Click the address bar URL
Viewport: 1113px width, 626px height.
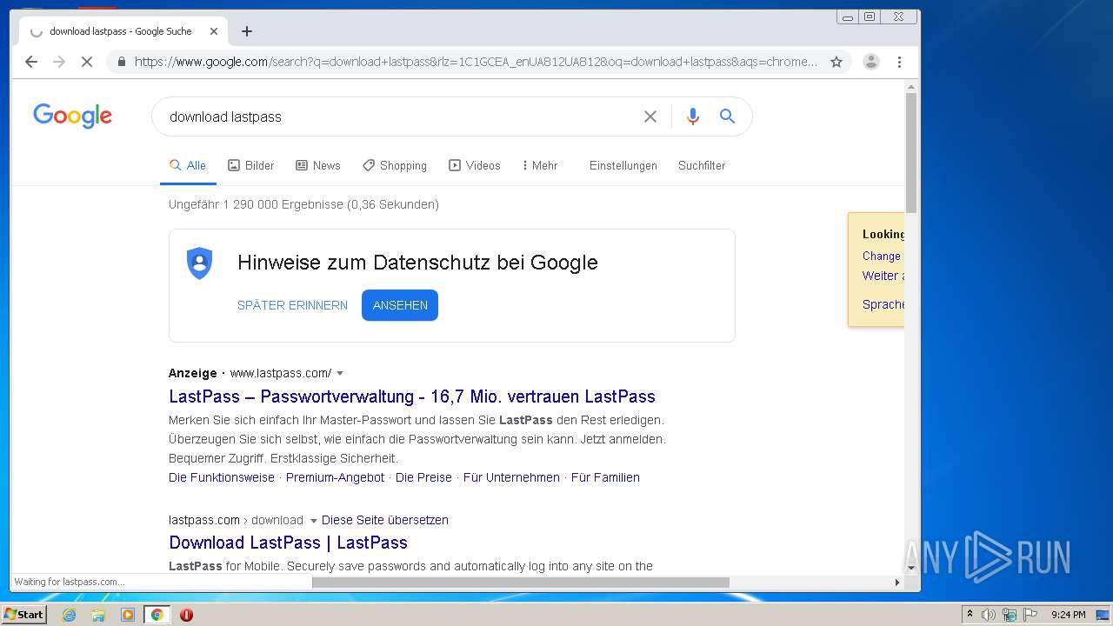(476, 62)
